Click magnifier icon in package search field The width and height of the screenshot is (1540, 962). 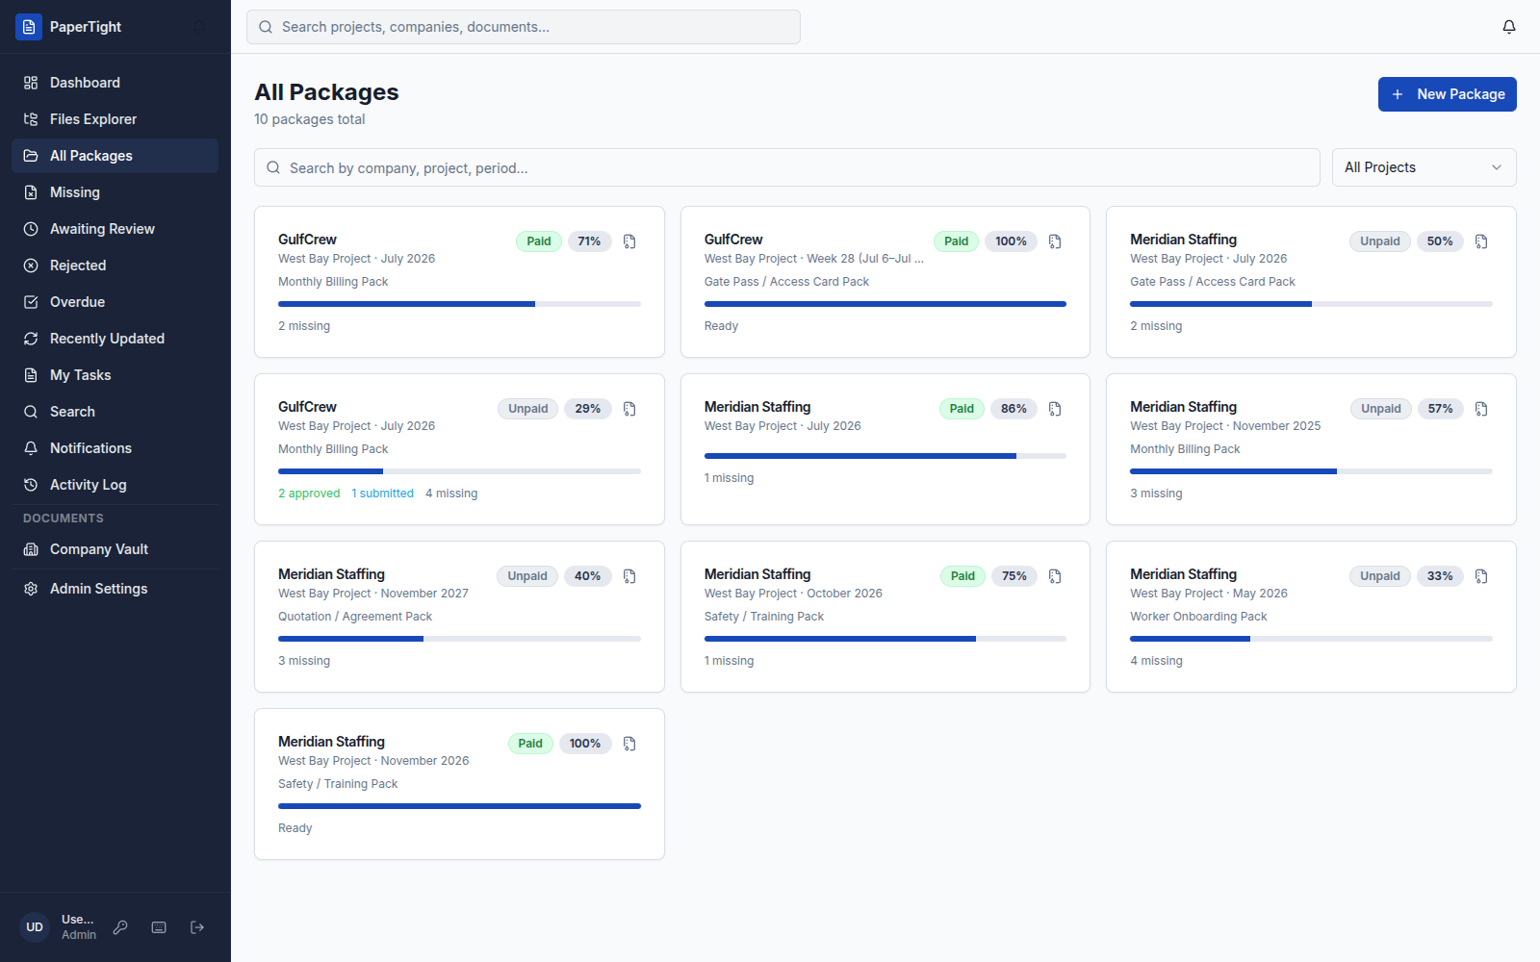pos(273,167)
